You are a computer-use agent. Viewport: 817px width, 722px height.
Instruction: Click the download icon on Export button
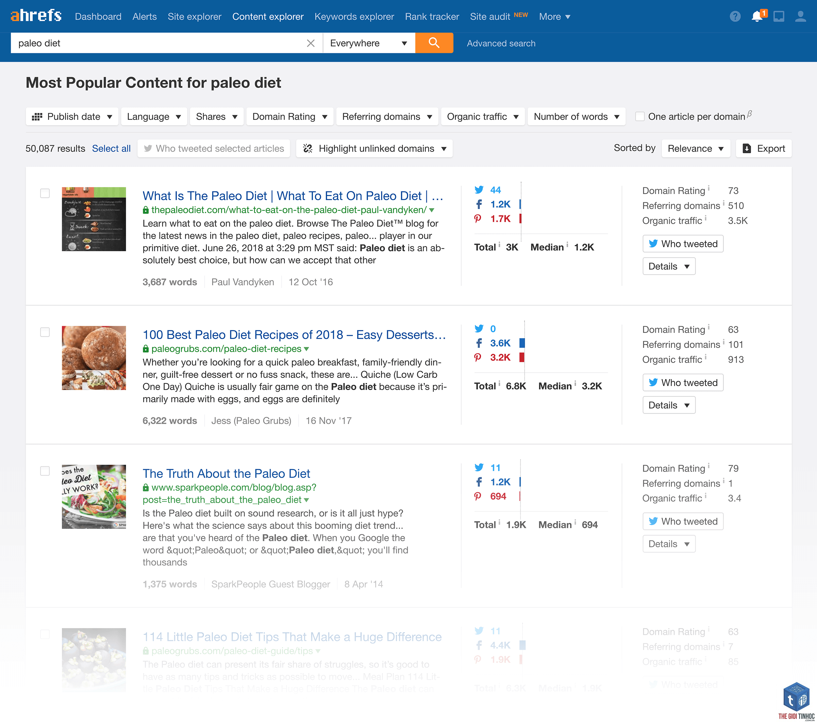click(746, 149)
